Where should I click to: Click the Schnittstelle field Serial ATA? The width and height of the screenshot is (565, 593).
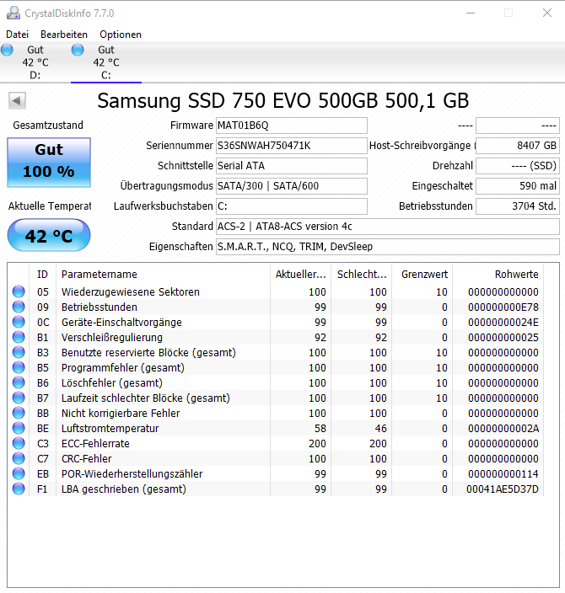292,166
